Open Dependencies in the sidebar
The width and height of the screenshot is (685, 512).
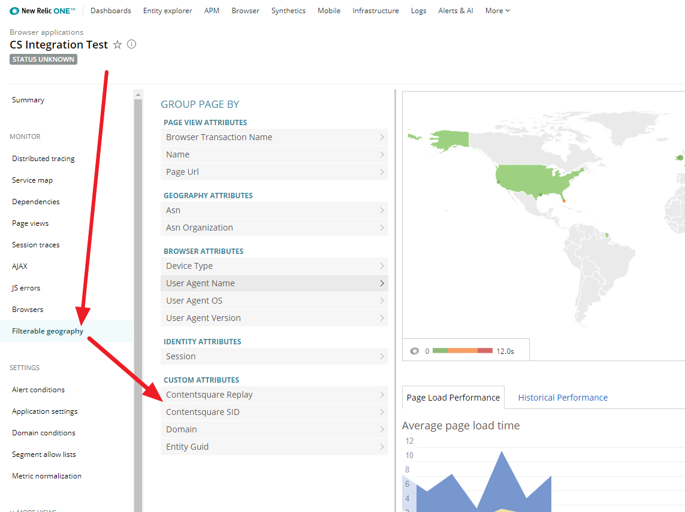click(x=36, y=202)
